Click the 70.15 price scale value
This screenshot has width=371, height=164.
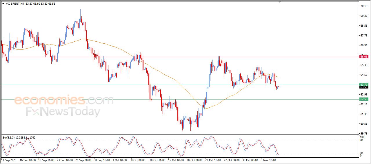[x=363, y=6]
